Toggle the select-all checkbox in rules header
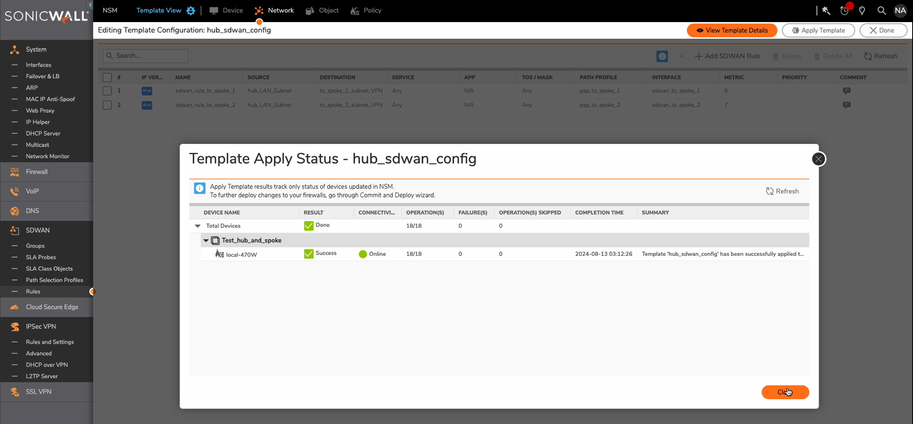The height and width of the screenshot is (424, 913). pos(107,78)
